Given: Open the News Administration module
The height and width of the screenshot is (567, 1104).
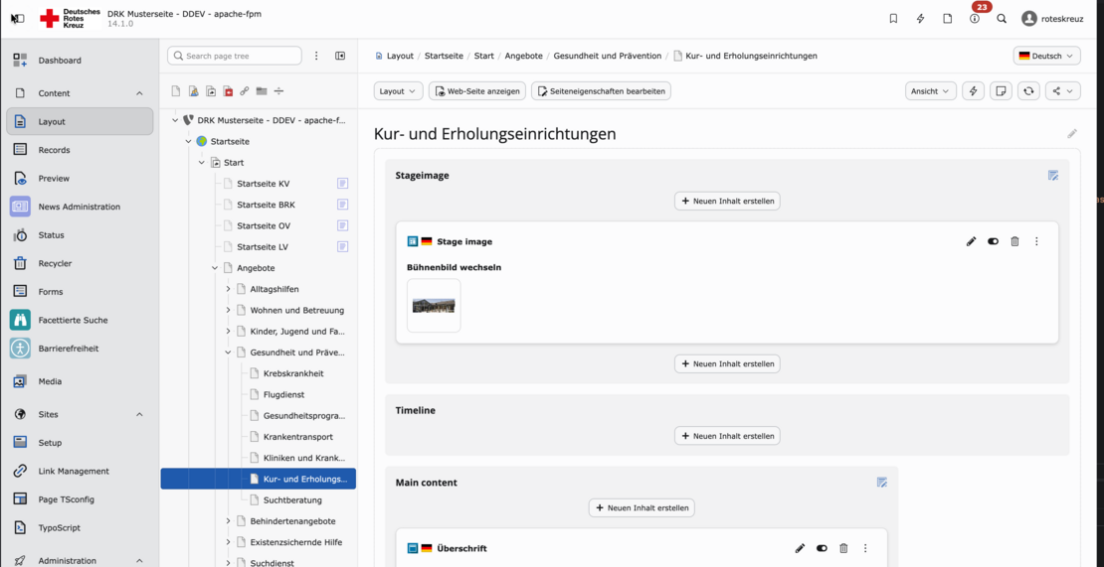Looking at the screenshot, I should [x=79, y=207].
